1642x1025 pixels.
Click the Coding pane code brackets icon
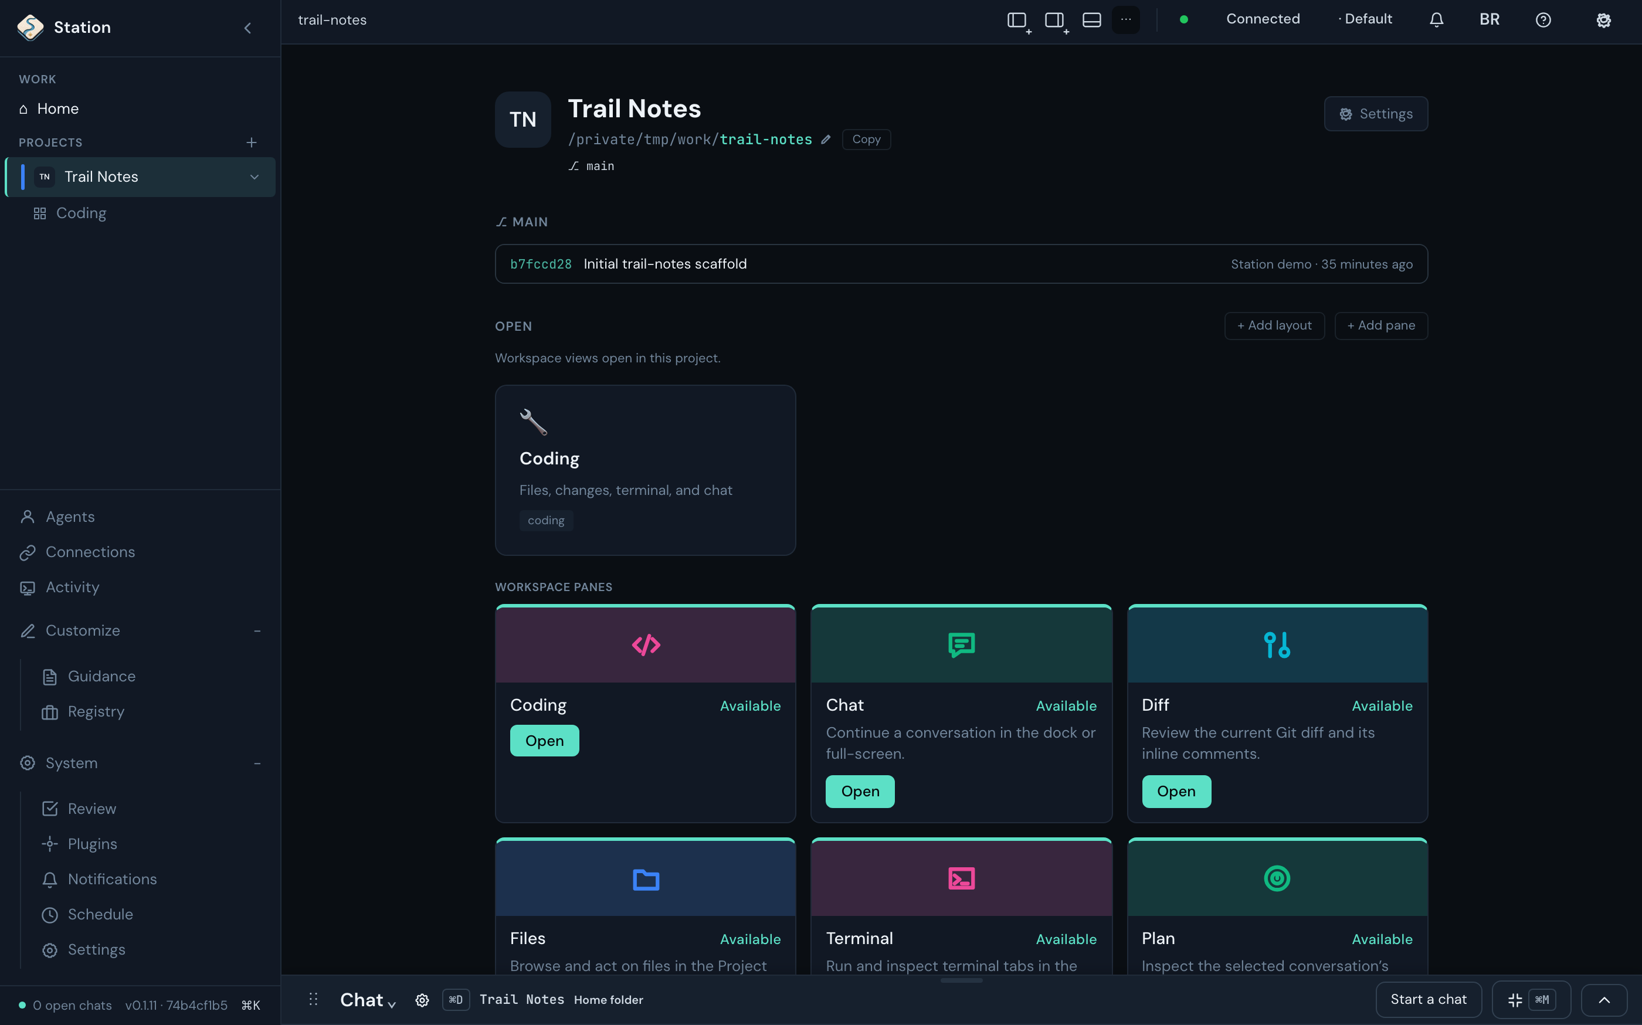coord(646,646)
